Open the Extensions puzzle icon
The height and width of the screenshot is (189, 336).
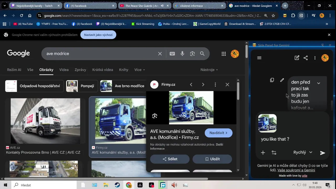(293, 15)
